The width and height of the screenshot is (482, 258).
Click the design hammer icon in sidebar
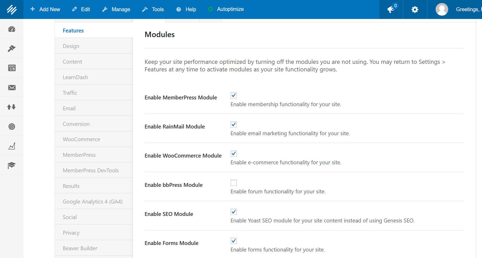pyautogui.click(x=12, y=49)
